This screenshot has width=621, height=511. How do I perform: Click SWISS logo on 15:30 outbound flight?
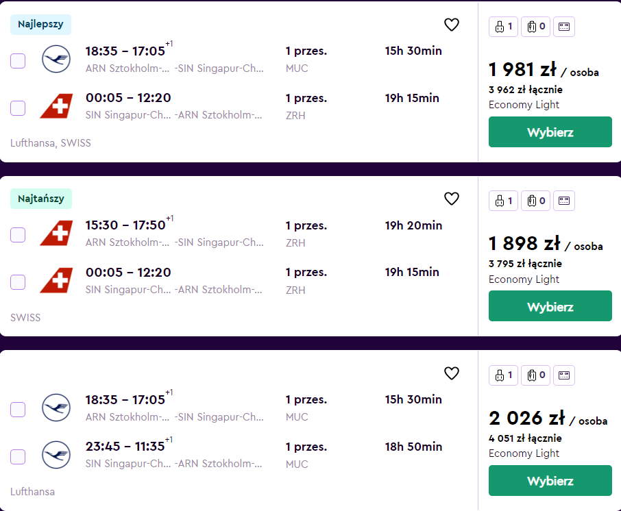[x=56, y=233]
